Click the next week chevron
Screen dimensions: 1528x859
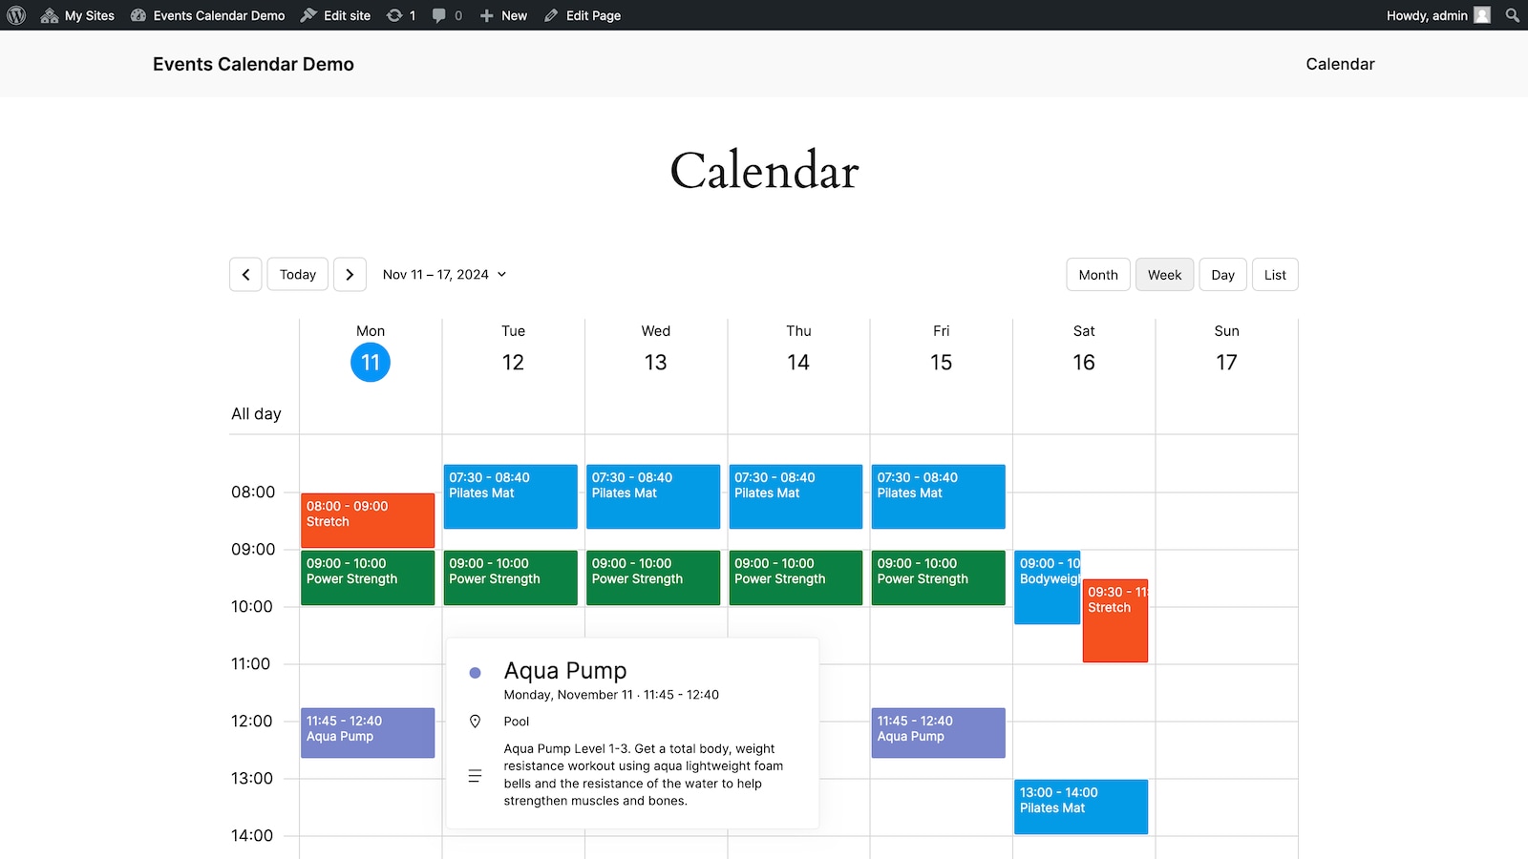click(350, 274)
